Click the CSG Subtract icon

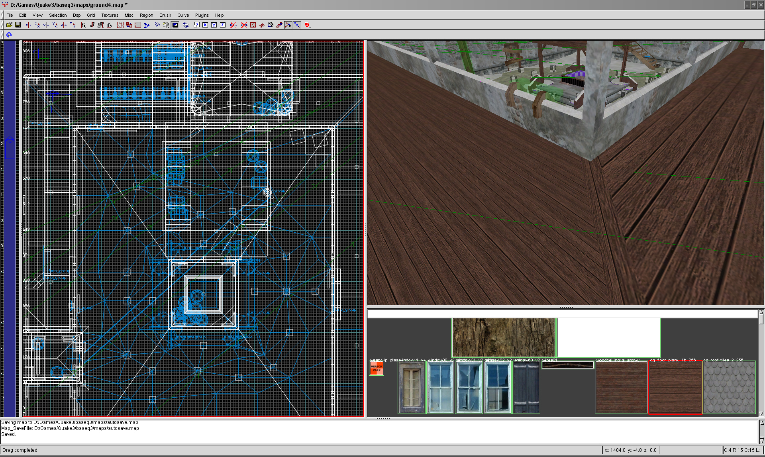point(120,25)
